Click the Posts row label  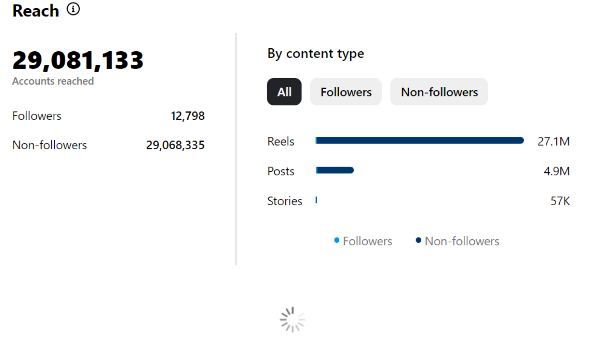tap(281, 171)
